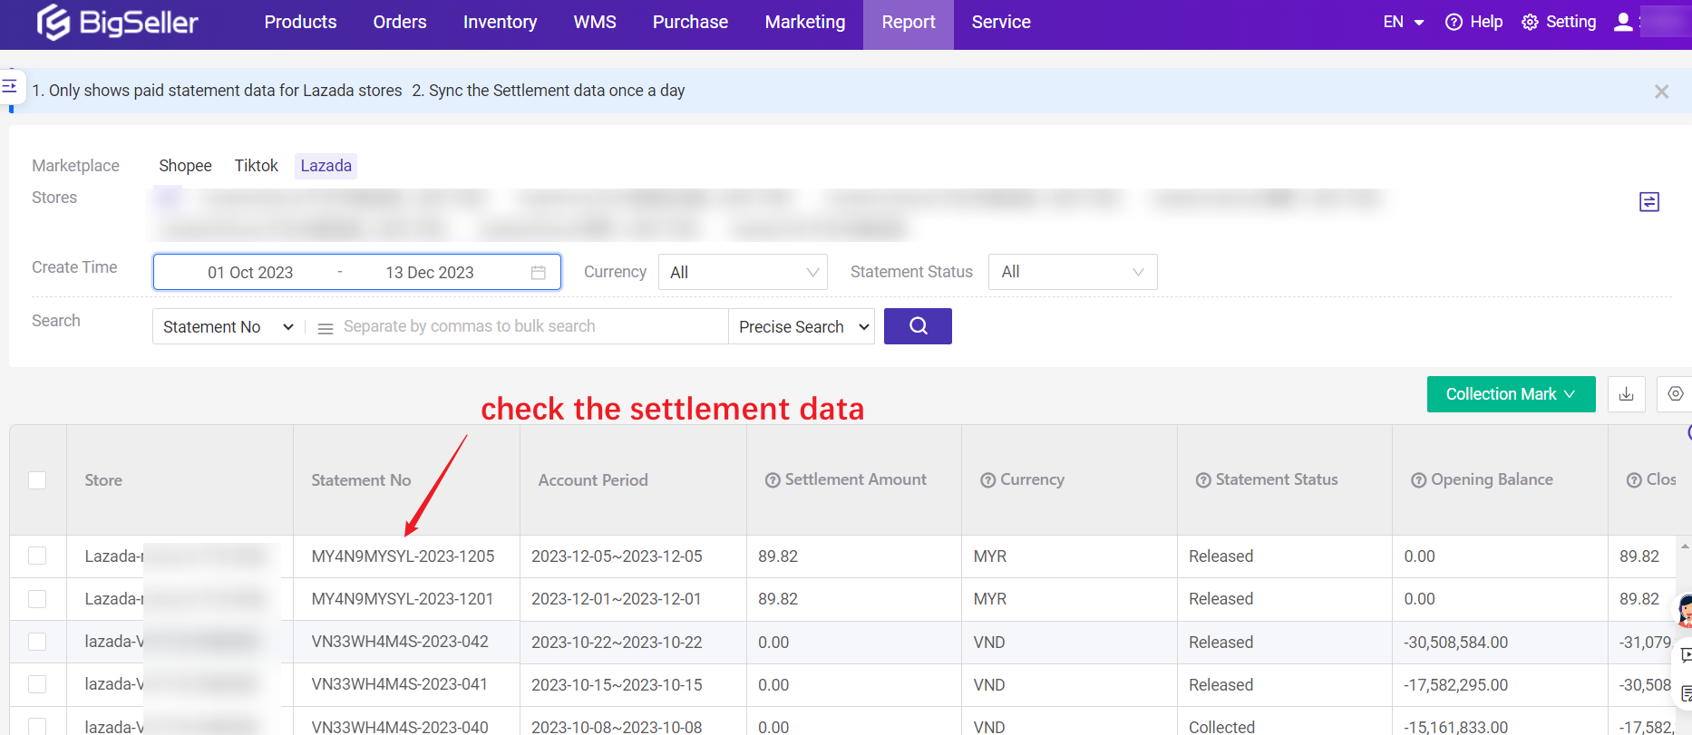Click the end date 13 Dec 2023
The width and height of the screenshot is (1692, 735).
(x=430, y=273)
